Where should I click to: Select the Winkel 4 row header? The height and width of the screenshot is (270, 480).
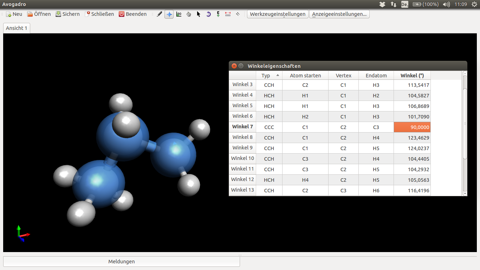242,95
